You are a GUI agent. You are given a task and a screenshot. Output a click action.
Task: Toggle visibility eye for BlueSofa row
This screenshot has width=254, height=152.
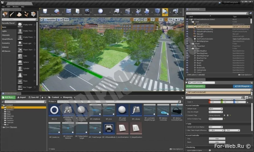click(x=187, y=61)
